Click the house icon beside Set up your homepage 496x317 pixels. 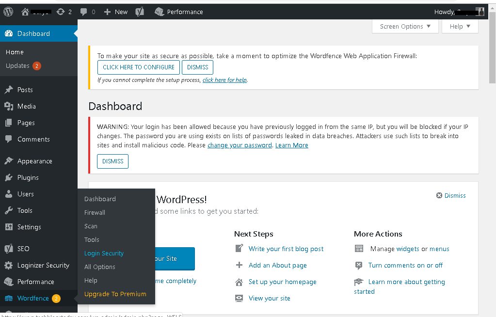pyautogui.click(x=239, y=282)
